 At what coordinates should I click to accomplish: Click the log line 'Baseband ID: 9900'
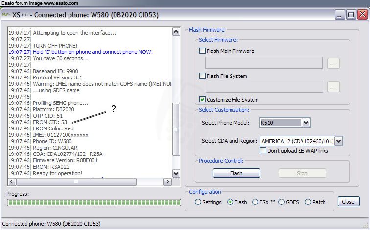(x=55, y=71)
